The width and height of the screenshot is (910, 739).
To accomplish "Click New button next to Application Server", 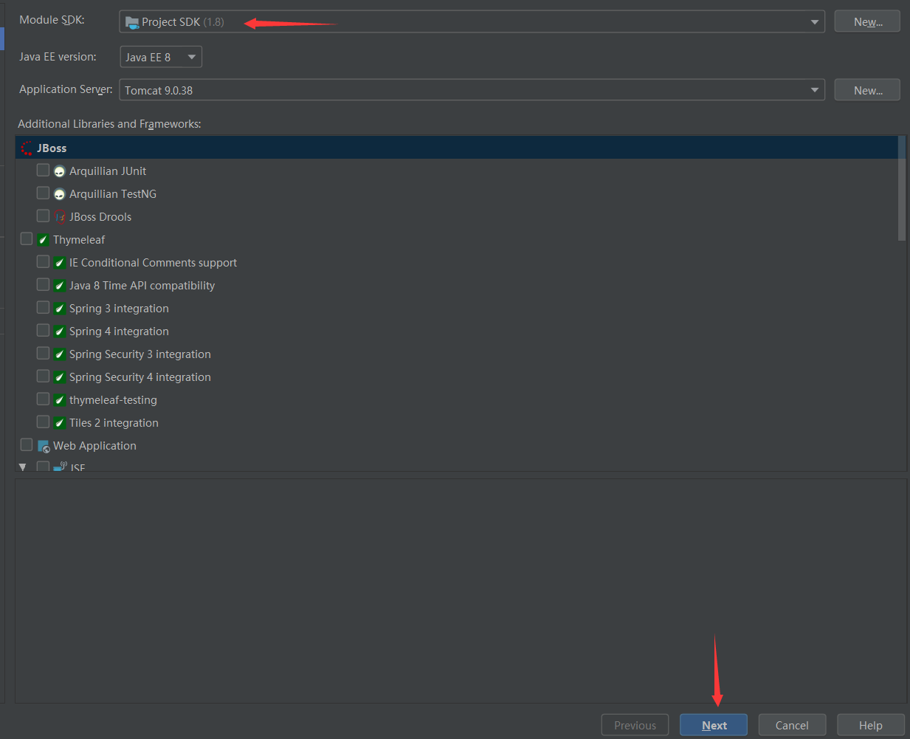I will pyautogui.click(x=867, y=90).
